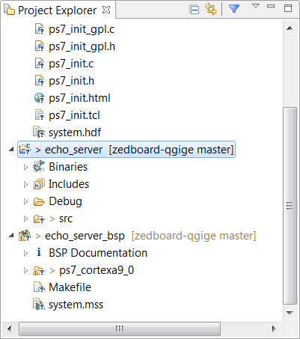The image size is (300, 339).
Task: Click the echo_server_bsp project icon
Action: pos(25,235)
